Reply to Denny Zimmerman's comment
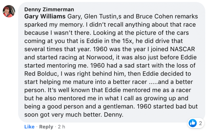The width and height of the screenshot is (207, 132). (46, 127)
